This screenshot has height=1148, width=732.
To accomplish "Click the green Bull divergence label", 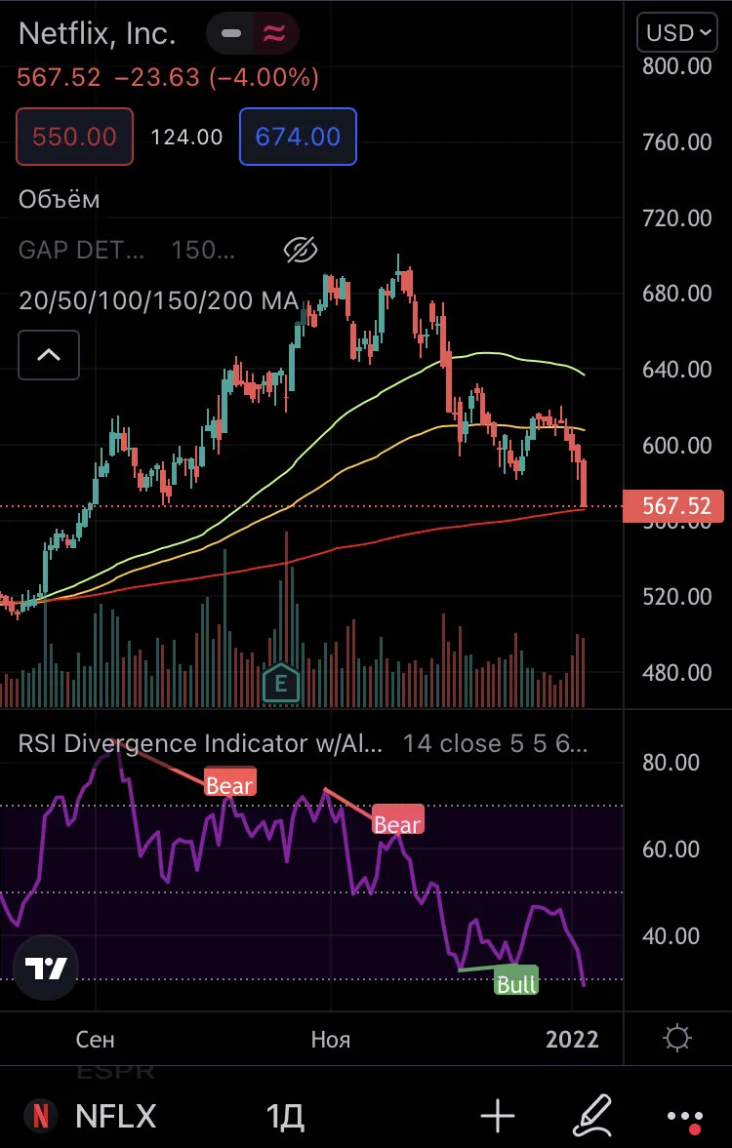I will click(516, 981).
